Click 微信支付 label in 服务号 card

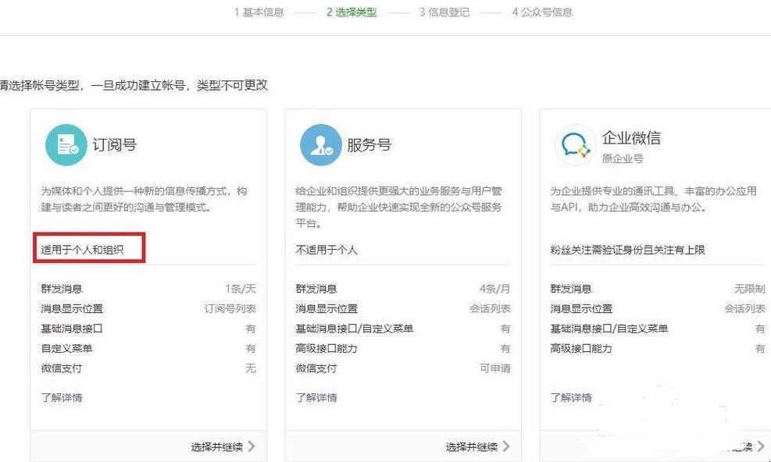316,368
